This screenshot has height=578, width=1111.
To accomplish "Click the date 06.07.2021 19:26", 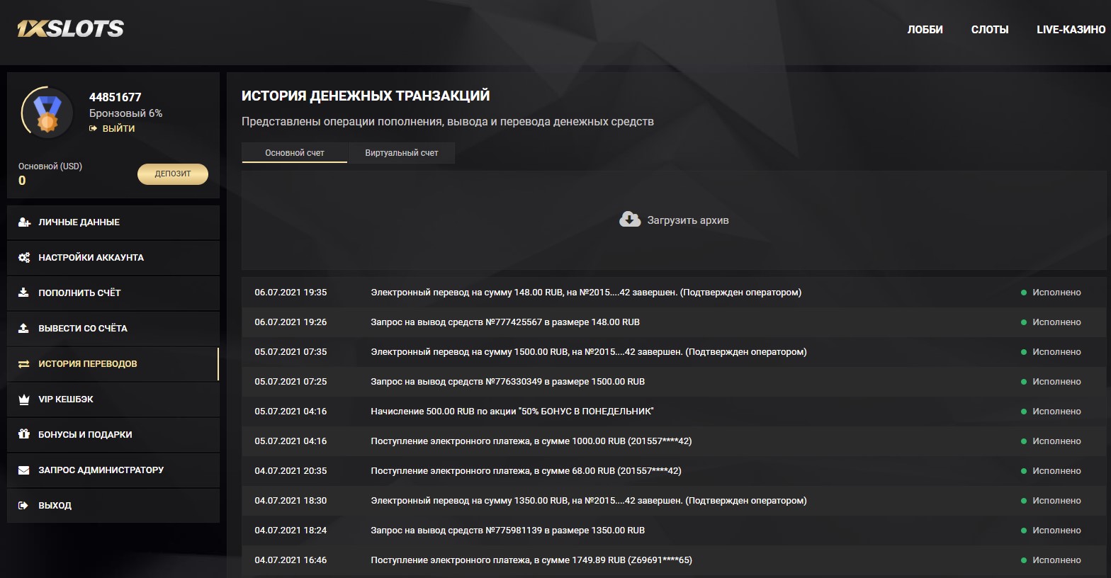I will [x=291, y=322].
